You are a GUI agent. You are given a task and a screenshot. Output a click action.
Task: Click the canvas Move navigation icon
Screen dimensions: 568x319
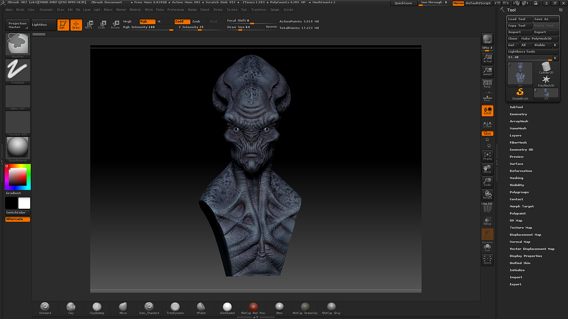coord(488,169)
